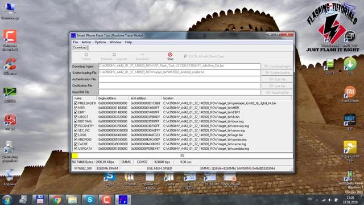Uncheck the MBR partition checkbox
This screenshot has width=364, height=205.
pos(76,108)
